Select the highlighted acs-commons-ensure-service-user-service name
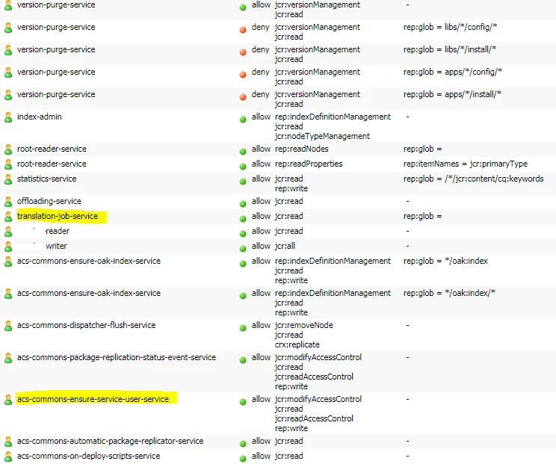Screen dimensions: 556x464 point(93,399)
